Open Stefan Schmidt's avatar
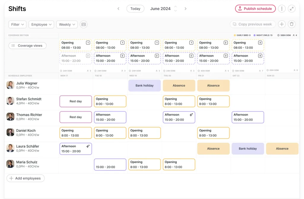304x199 pixels. pos(10,101)
